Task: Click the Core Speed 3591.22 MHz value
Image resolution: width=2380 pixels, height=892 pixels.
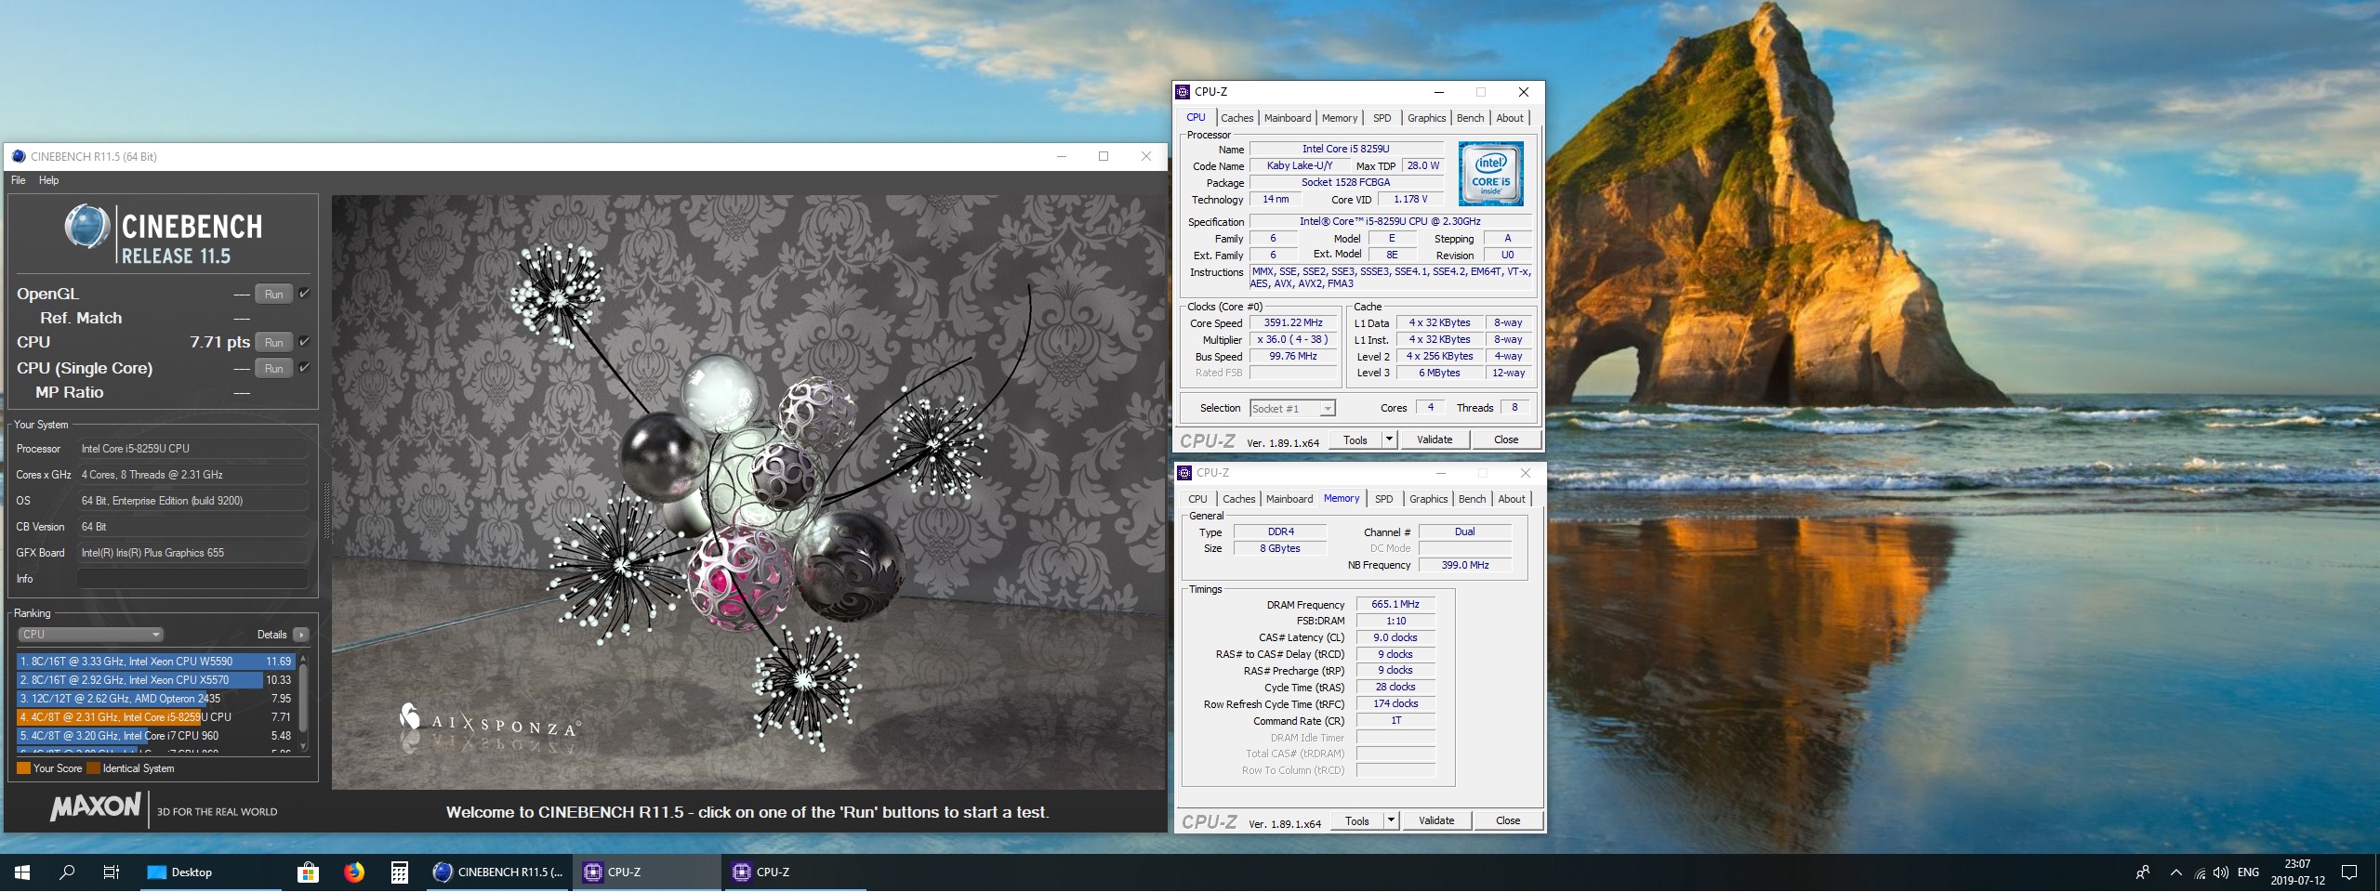Action: (x=1293, y=323)
